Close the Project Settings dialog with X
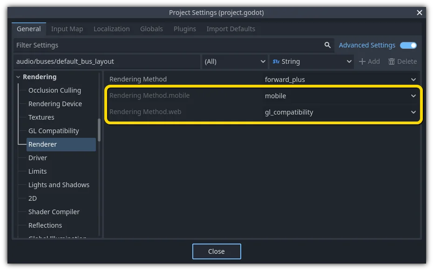Screen dimensions: 434x271 click(x=420, y=13)
